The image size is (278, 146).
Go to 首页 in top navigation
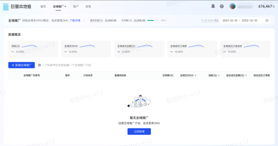(x=43, y=6)
